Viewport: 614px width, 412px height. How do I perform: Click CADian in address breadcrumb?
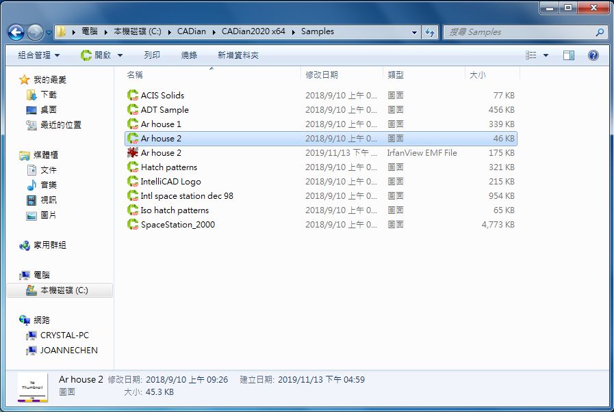pos(191,31)
